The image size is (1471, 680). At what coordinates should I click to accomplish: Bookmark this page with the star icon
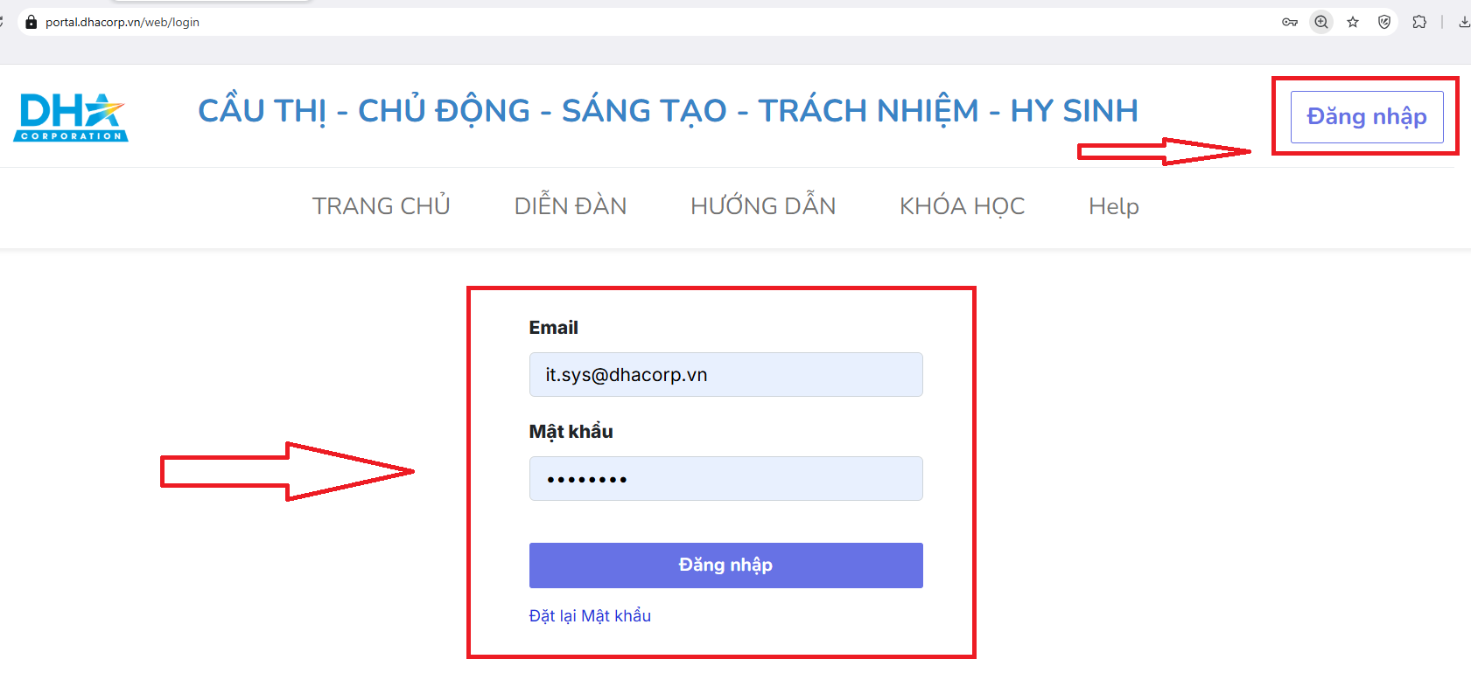1353,22
